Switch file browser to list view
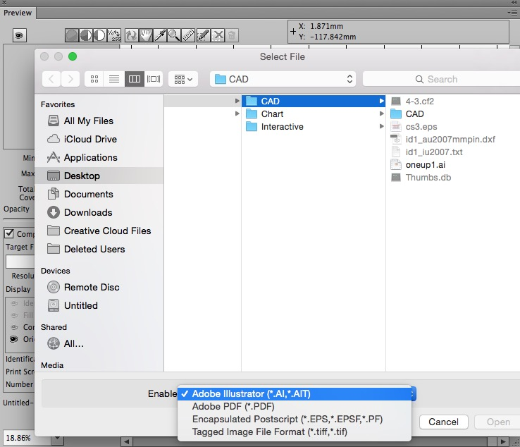This screenshot has height=447, width=520. [x=113, y=79]
